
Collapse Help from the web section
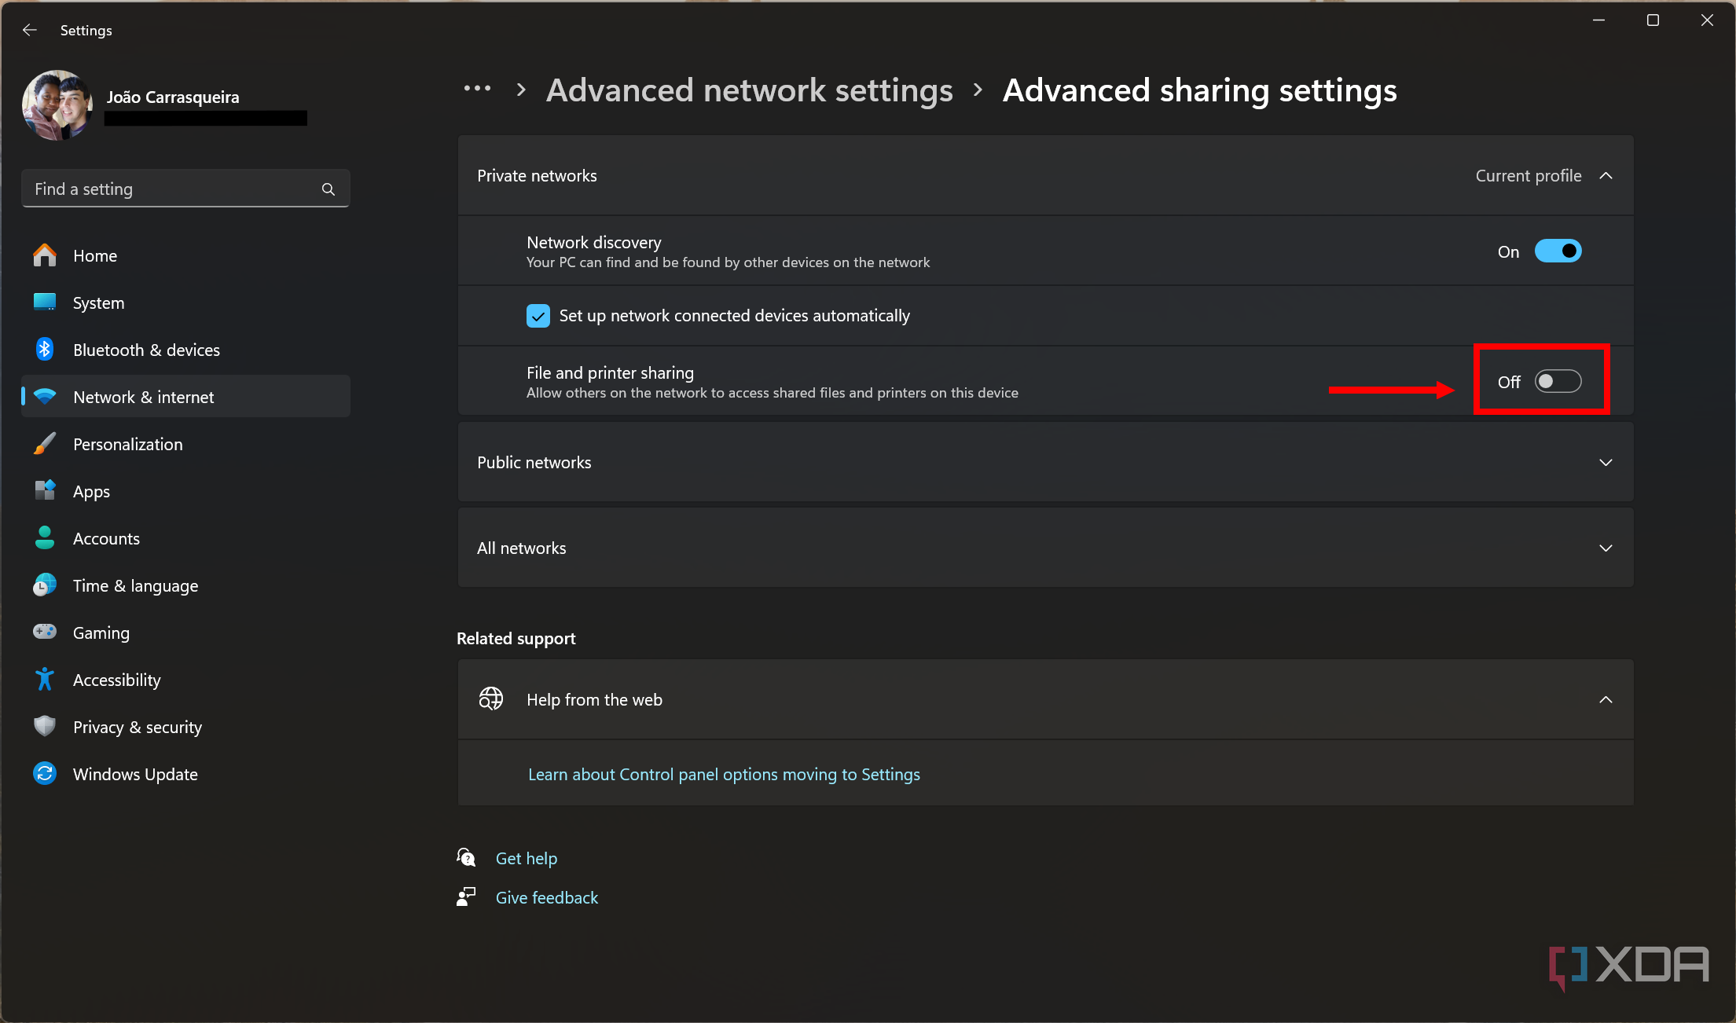pos(1606,699)
